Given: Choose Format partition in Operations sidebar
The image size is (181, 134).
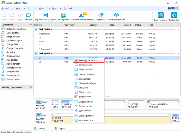Looking at the screenshot, I should pos(14,68).
